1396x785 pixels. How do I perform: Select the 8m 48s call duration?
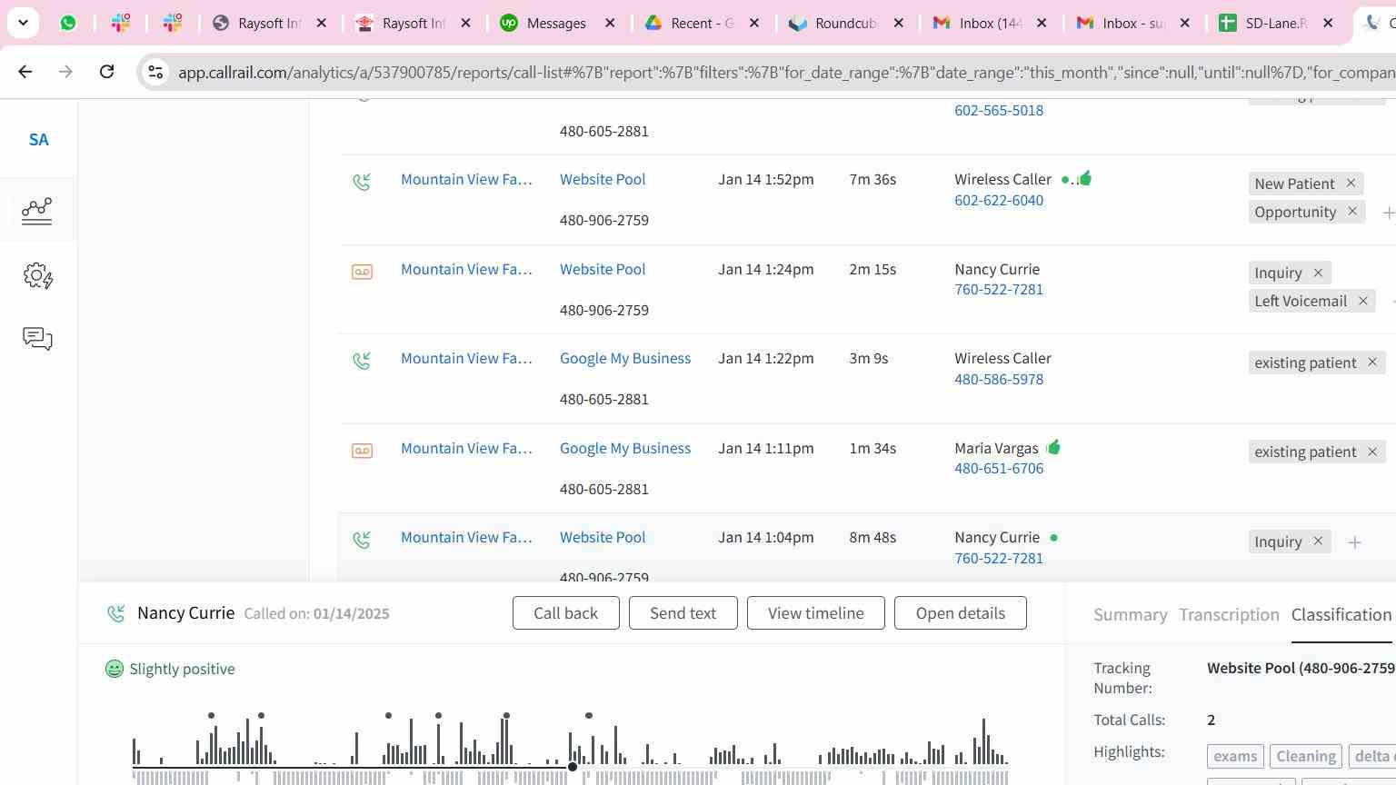[872, 537]
